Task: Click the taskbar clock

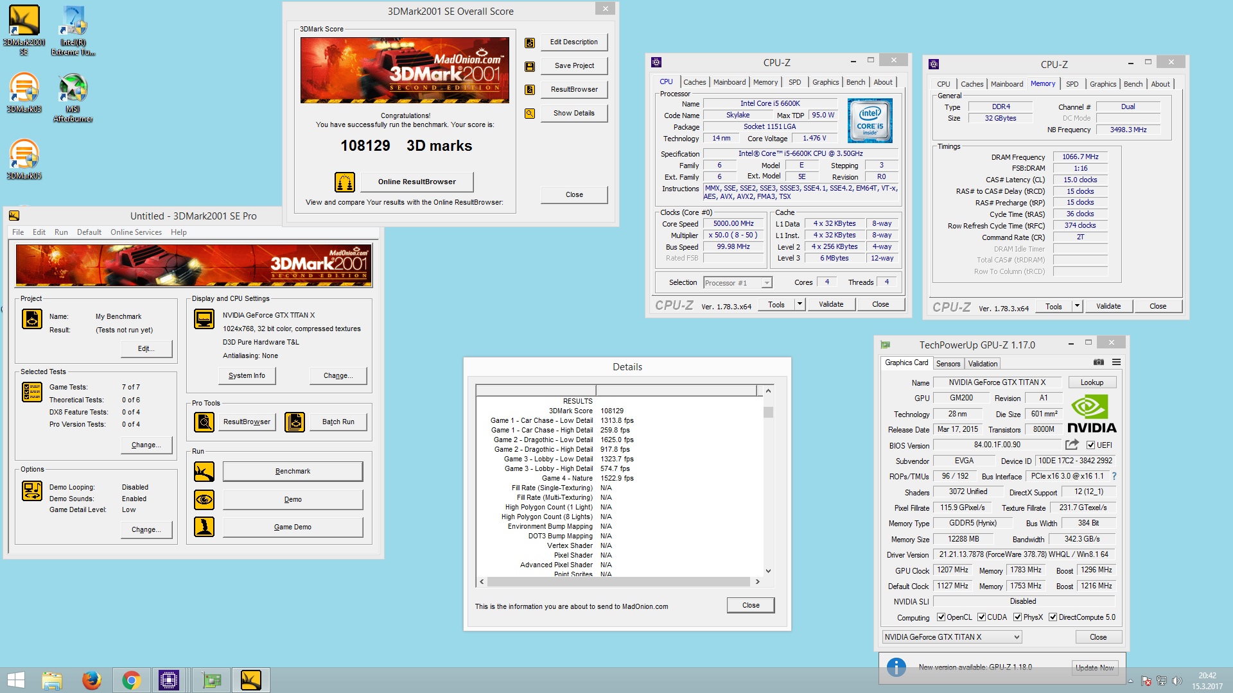Action: (x=1207, y=681)
